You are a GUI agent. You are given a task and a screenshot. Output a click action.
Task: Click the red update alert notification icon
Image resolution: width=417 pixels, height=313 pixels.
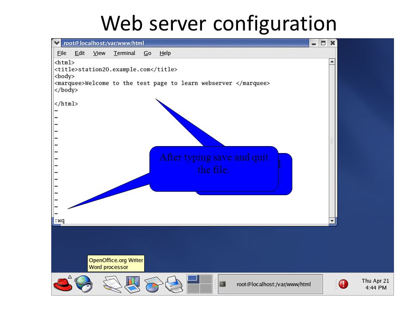point(343,284)
